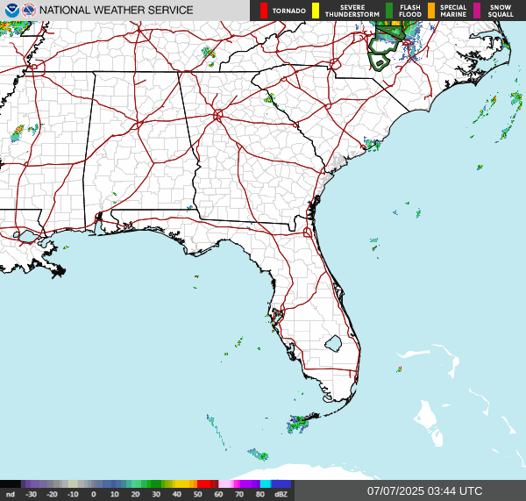
Task: Click the 80 value on dBZ scale
Action: [260, 494]
